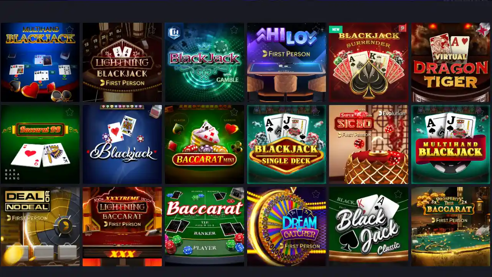The height and width of the screenshot is (277, 492).
Task: Favorite Baccarat Mini using its star
Action: (234, 112)
